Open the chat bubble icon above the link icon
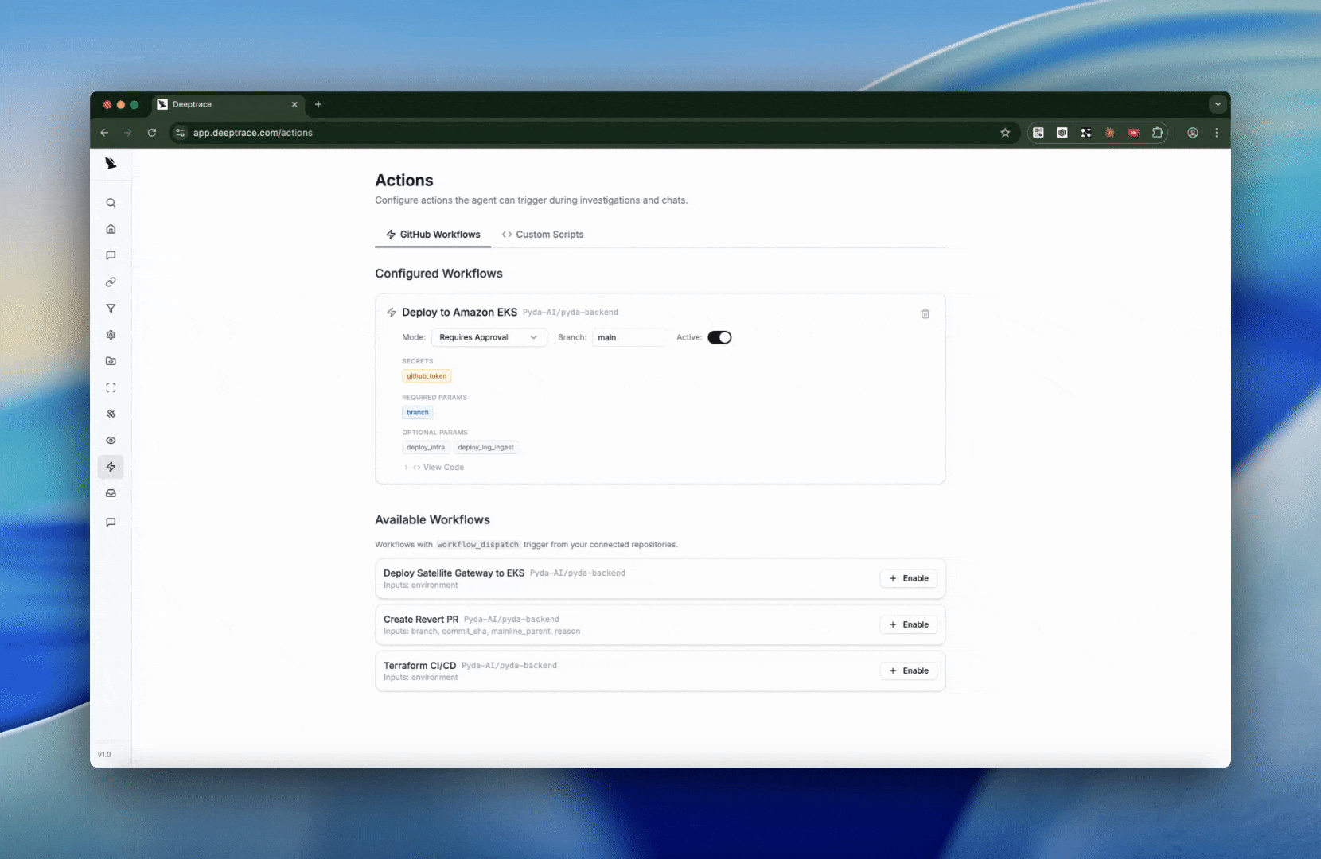 (x=111, y=255)
